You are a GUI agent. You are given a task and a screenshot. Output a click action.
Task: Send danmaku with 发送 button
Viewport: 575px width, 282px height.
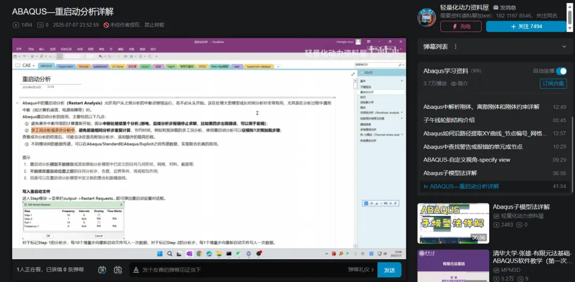(389, 270)
